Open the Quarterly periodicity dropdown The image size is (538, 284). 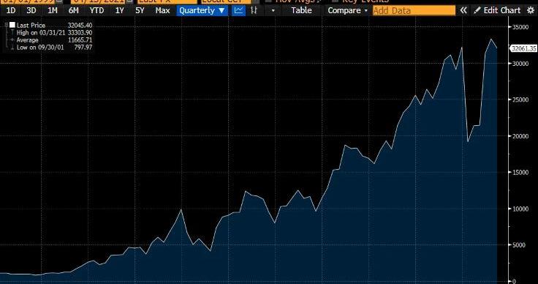click(x=202, y=10)
